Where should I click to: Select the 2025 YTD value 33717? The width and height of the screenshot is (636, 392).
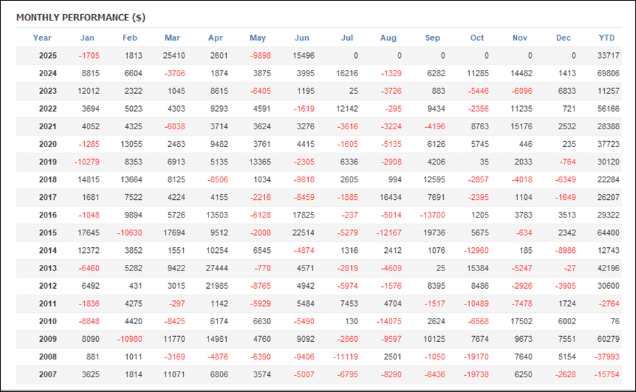608,56
